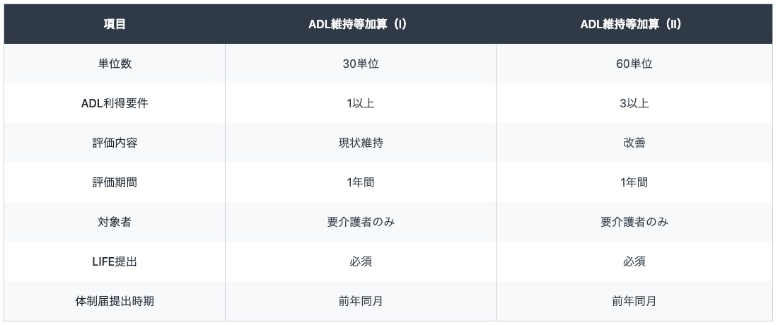Image resolution: width=778 pixels, height=325 pixels.
Task: Select 必須 in the 加算（I）column
Action: 361,261
